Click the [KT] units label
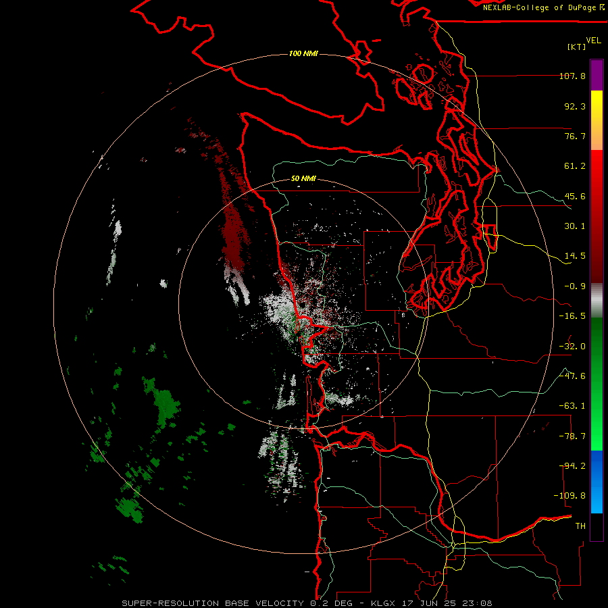The height and width of the screenshot is (608, 608). pyautogui.click(x=576, y=47)
